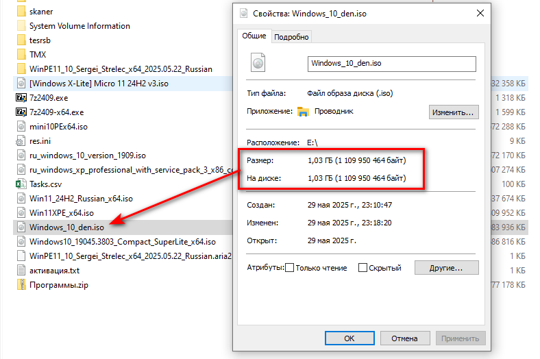Click the 1 318 КБ size cell
The height and width of the screenshot is (359, 540).
pyautogui.click(x=511, y=98)
